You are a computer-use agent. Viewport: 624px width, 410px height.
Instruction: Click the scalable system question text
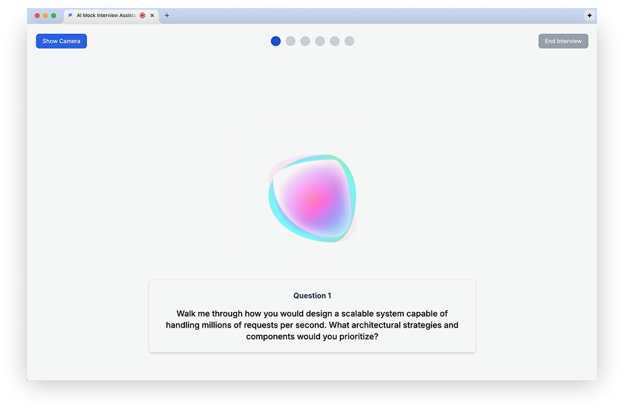pyautogui.click(x=312, y=325)
